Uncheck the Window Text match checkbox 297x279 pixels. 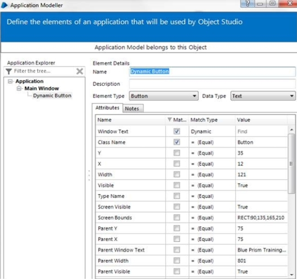(x=177, y=132)
